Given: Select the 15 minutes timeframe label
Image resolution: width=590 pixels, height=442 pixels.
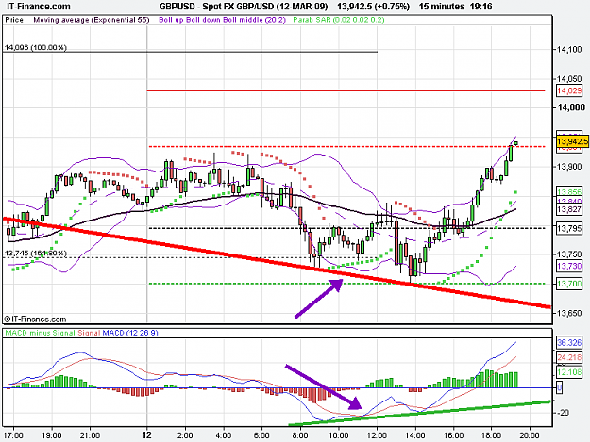Looking at the screenshot, I should coord(442,7).
